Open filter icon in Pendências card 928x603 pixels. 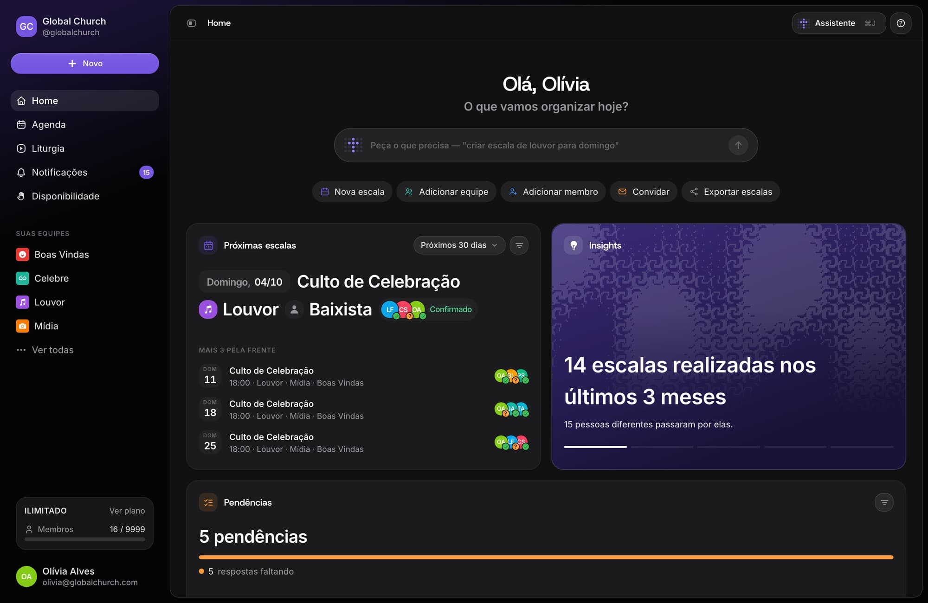click(884, 502)
